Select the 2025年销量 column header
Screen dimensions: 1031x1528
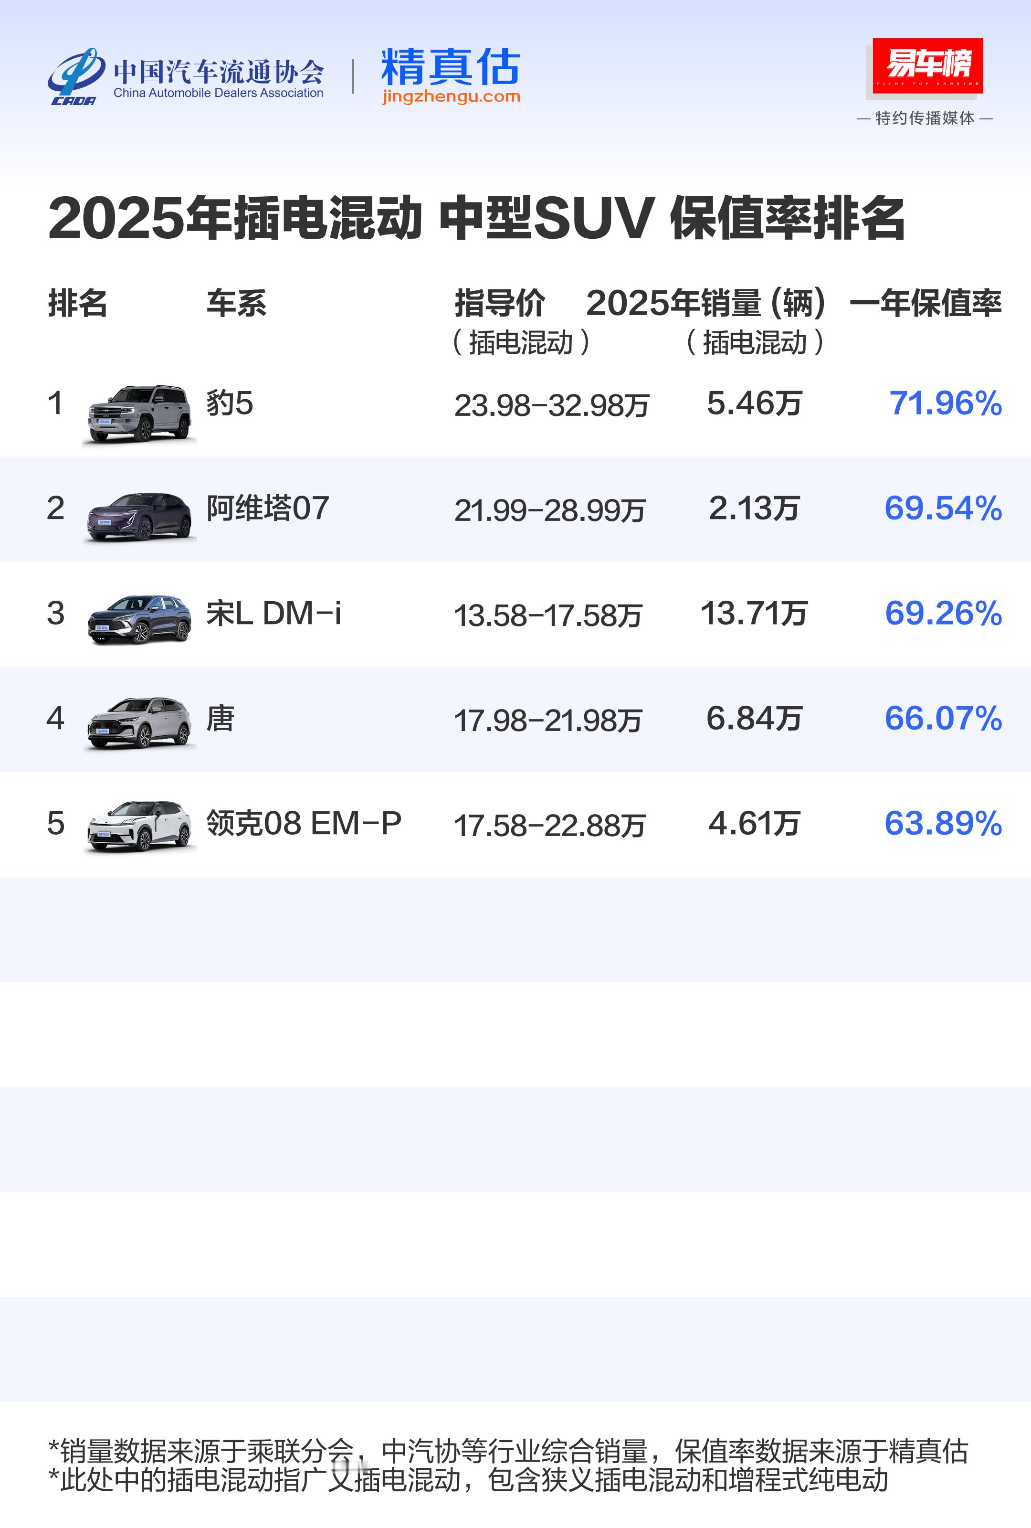(x=706, y=303)
